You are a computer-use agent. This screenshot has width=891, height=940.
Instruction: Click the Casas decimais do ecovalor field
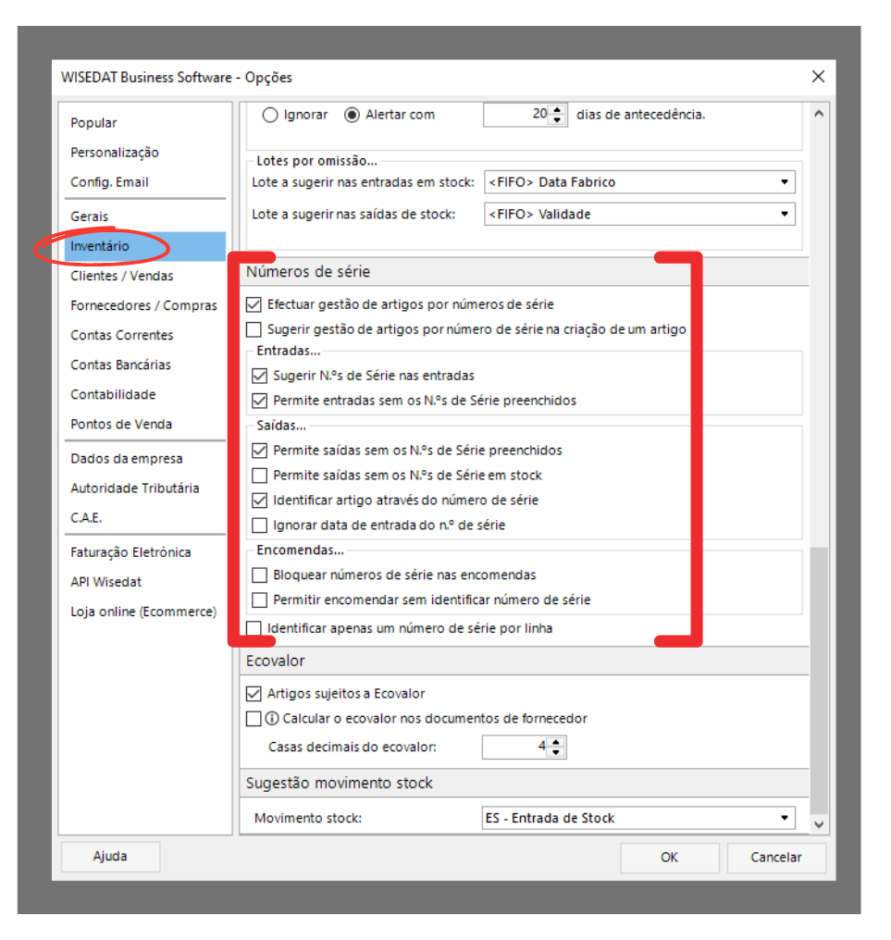(x=514, y=748)
